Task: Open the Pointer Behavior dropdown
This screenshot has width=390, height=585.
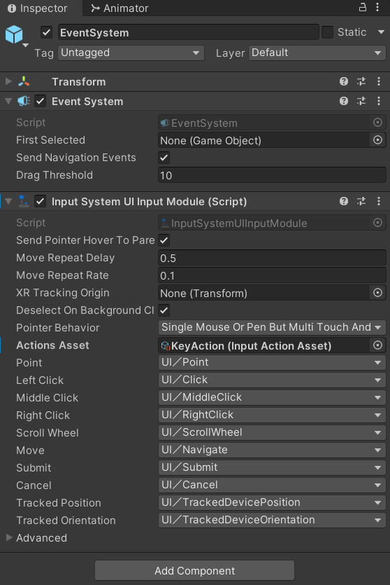Action: 272,328
